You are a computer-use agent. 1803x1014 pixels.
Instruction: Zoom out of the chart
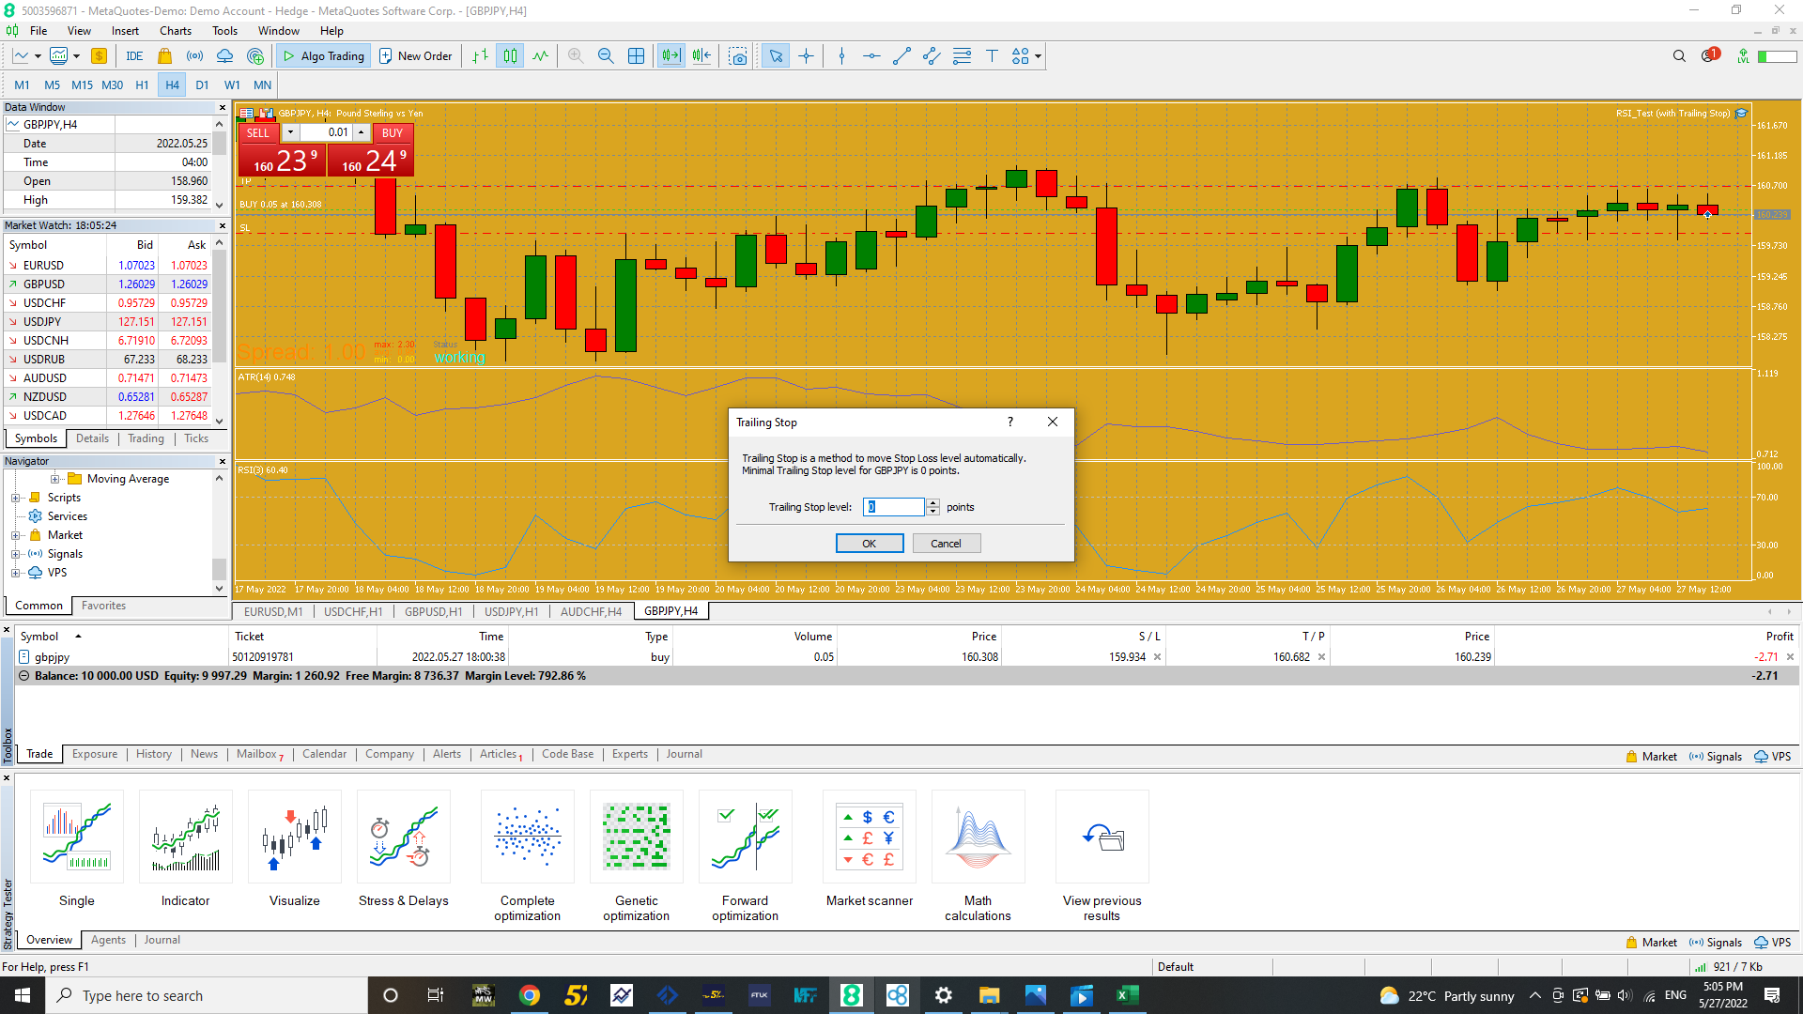tap(606, 56)
